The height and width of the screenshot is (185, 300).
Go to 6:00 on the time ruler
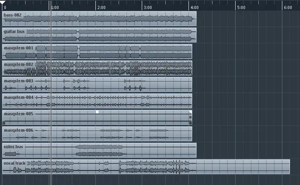[288, 7]
